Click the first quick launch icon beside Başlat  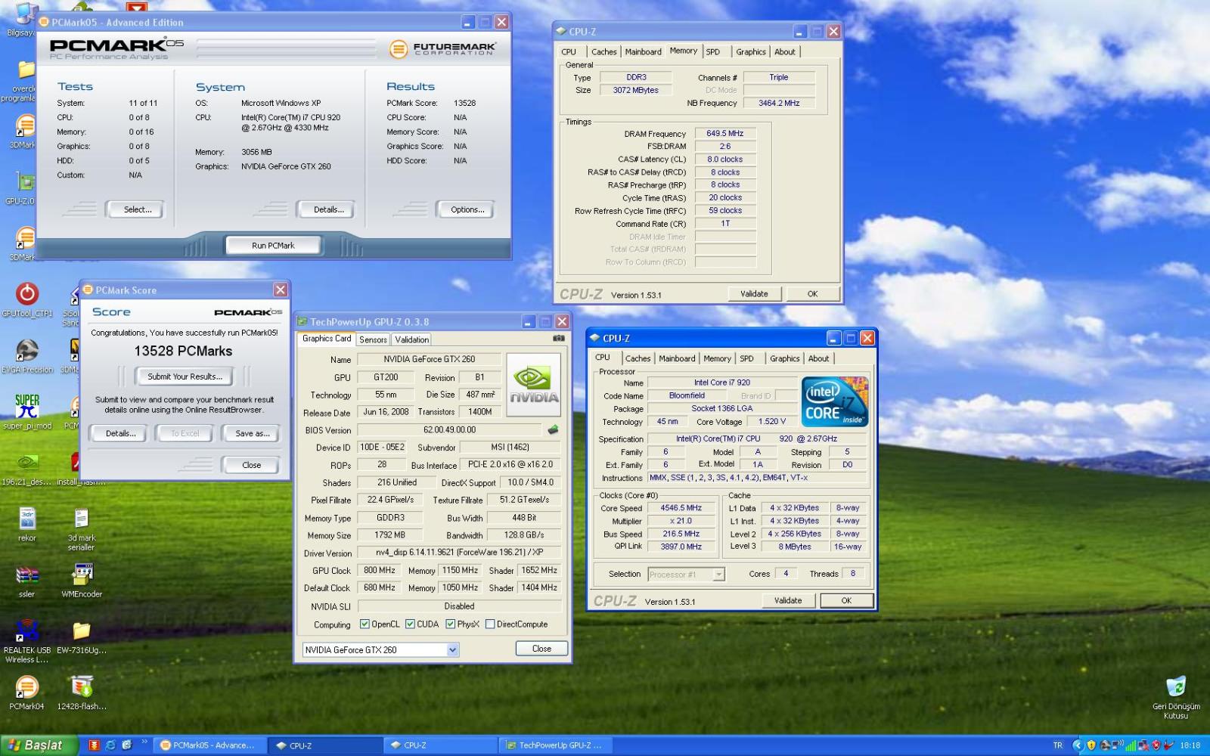tap(94, 745)
